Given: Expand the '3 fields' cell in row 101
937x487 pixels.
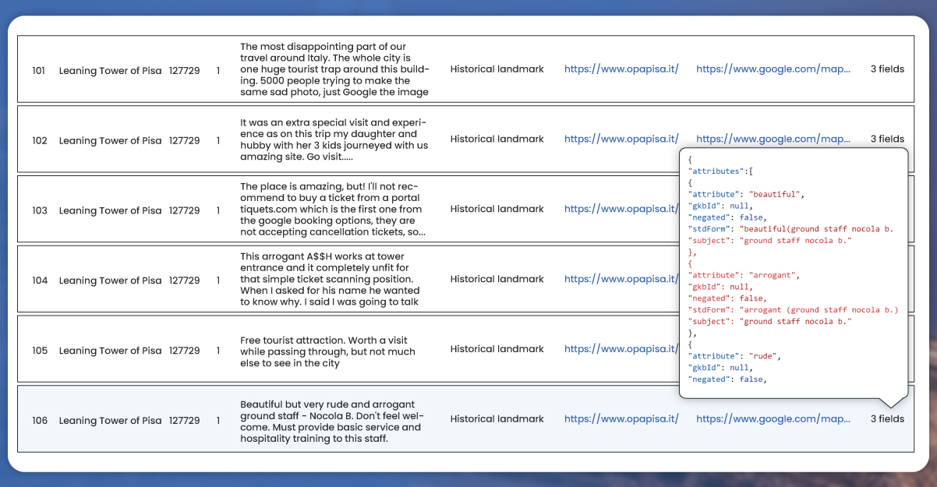Looking at the screenshot, I should coord(887,69).
